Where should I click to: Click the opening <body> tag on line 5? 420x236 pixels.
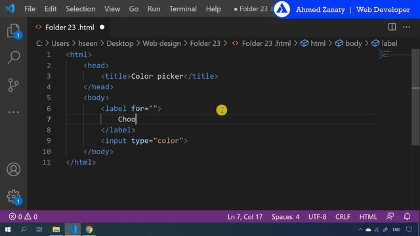pyautogui.click(x=96, y=98)
